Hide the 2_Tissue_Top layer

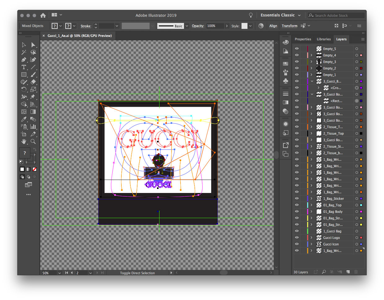click(x=297, y=133)
